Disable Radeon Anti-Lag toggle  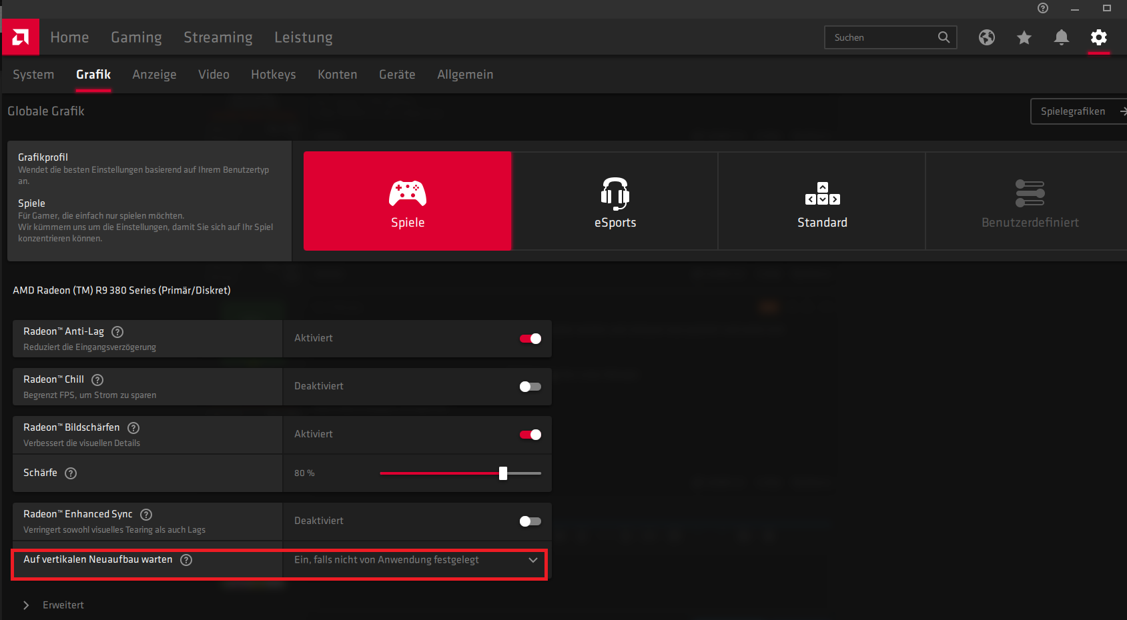(530, 339)
